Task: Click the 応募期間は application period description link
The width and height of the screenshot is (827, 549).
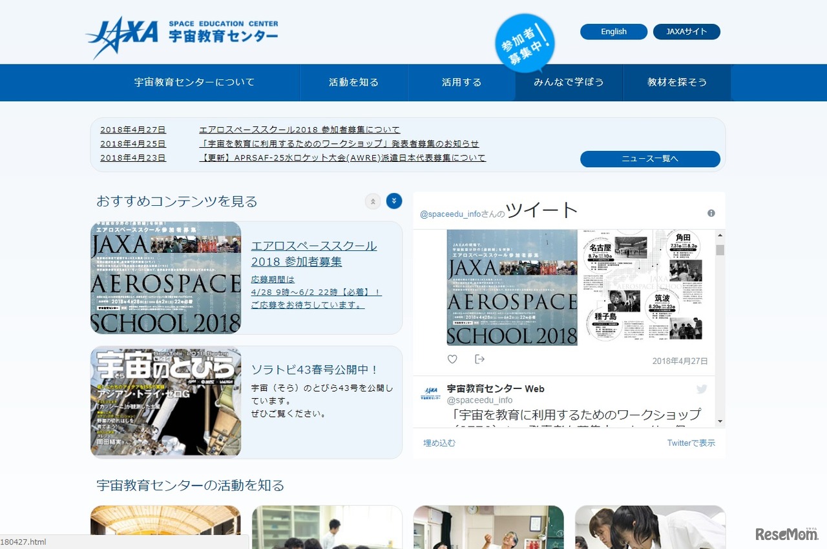Action: coord(316,292)
